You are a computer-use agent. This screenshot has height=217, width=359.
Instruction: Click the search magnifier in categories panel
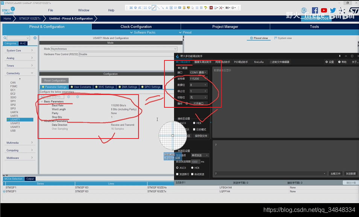5,38
